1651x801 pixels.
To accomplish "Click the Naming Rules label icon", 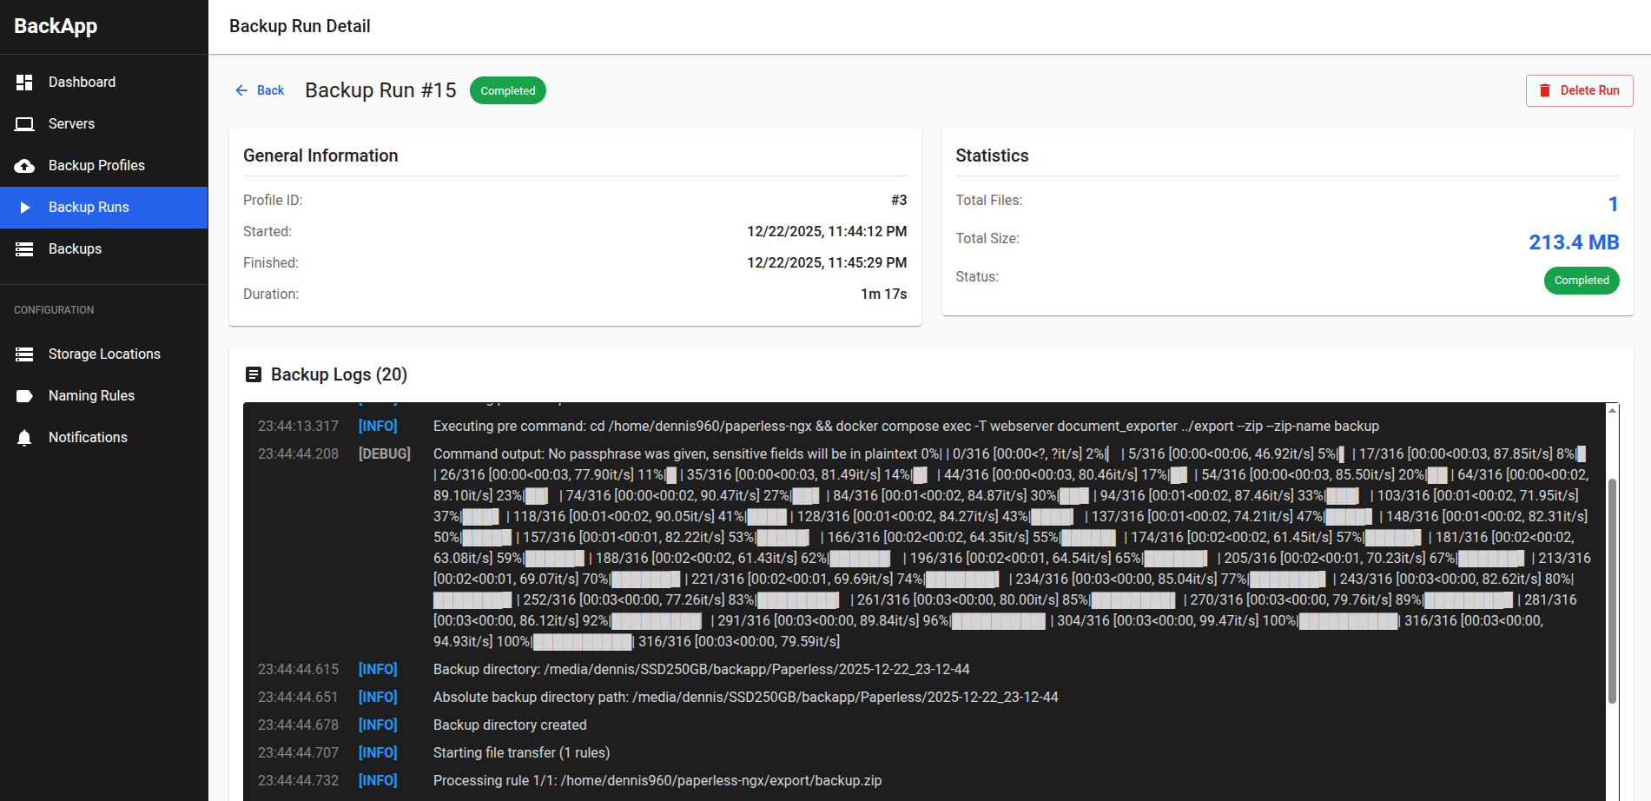I will (24, 396).
